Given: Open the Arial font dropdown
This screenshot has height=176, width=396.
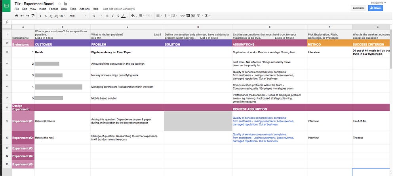Looking at the screenshot, I should (x=78, y=16).
